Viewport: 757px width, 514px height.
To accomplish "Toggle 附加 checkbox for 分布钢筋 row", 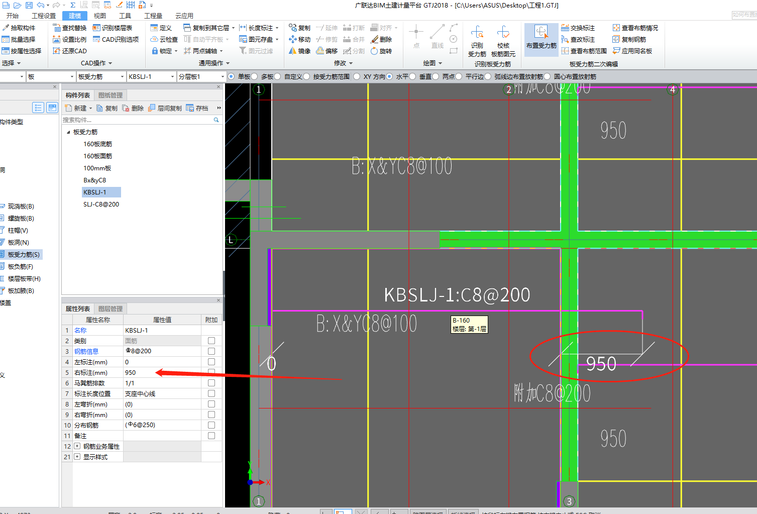I will tap(211, 425).
